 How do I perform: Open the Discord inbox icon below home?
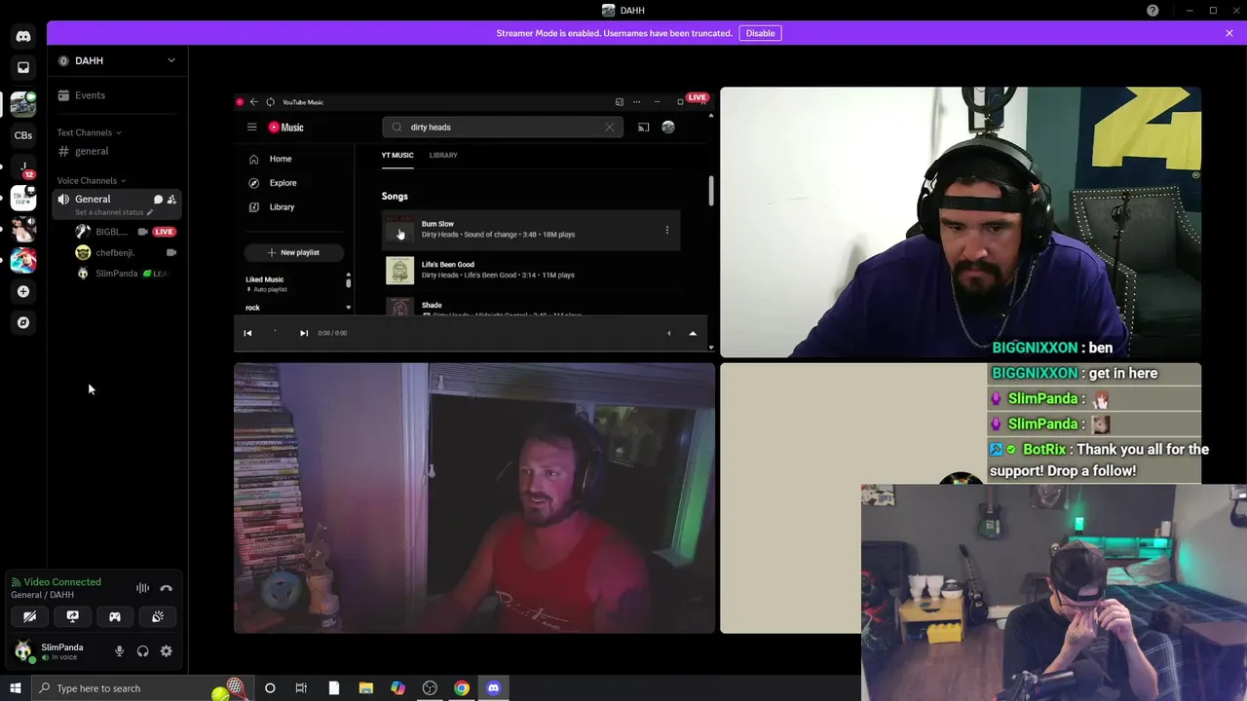23,67
